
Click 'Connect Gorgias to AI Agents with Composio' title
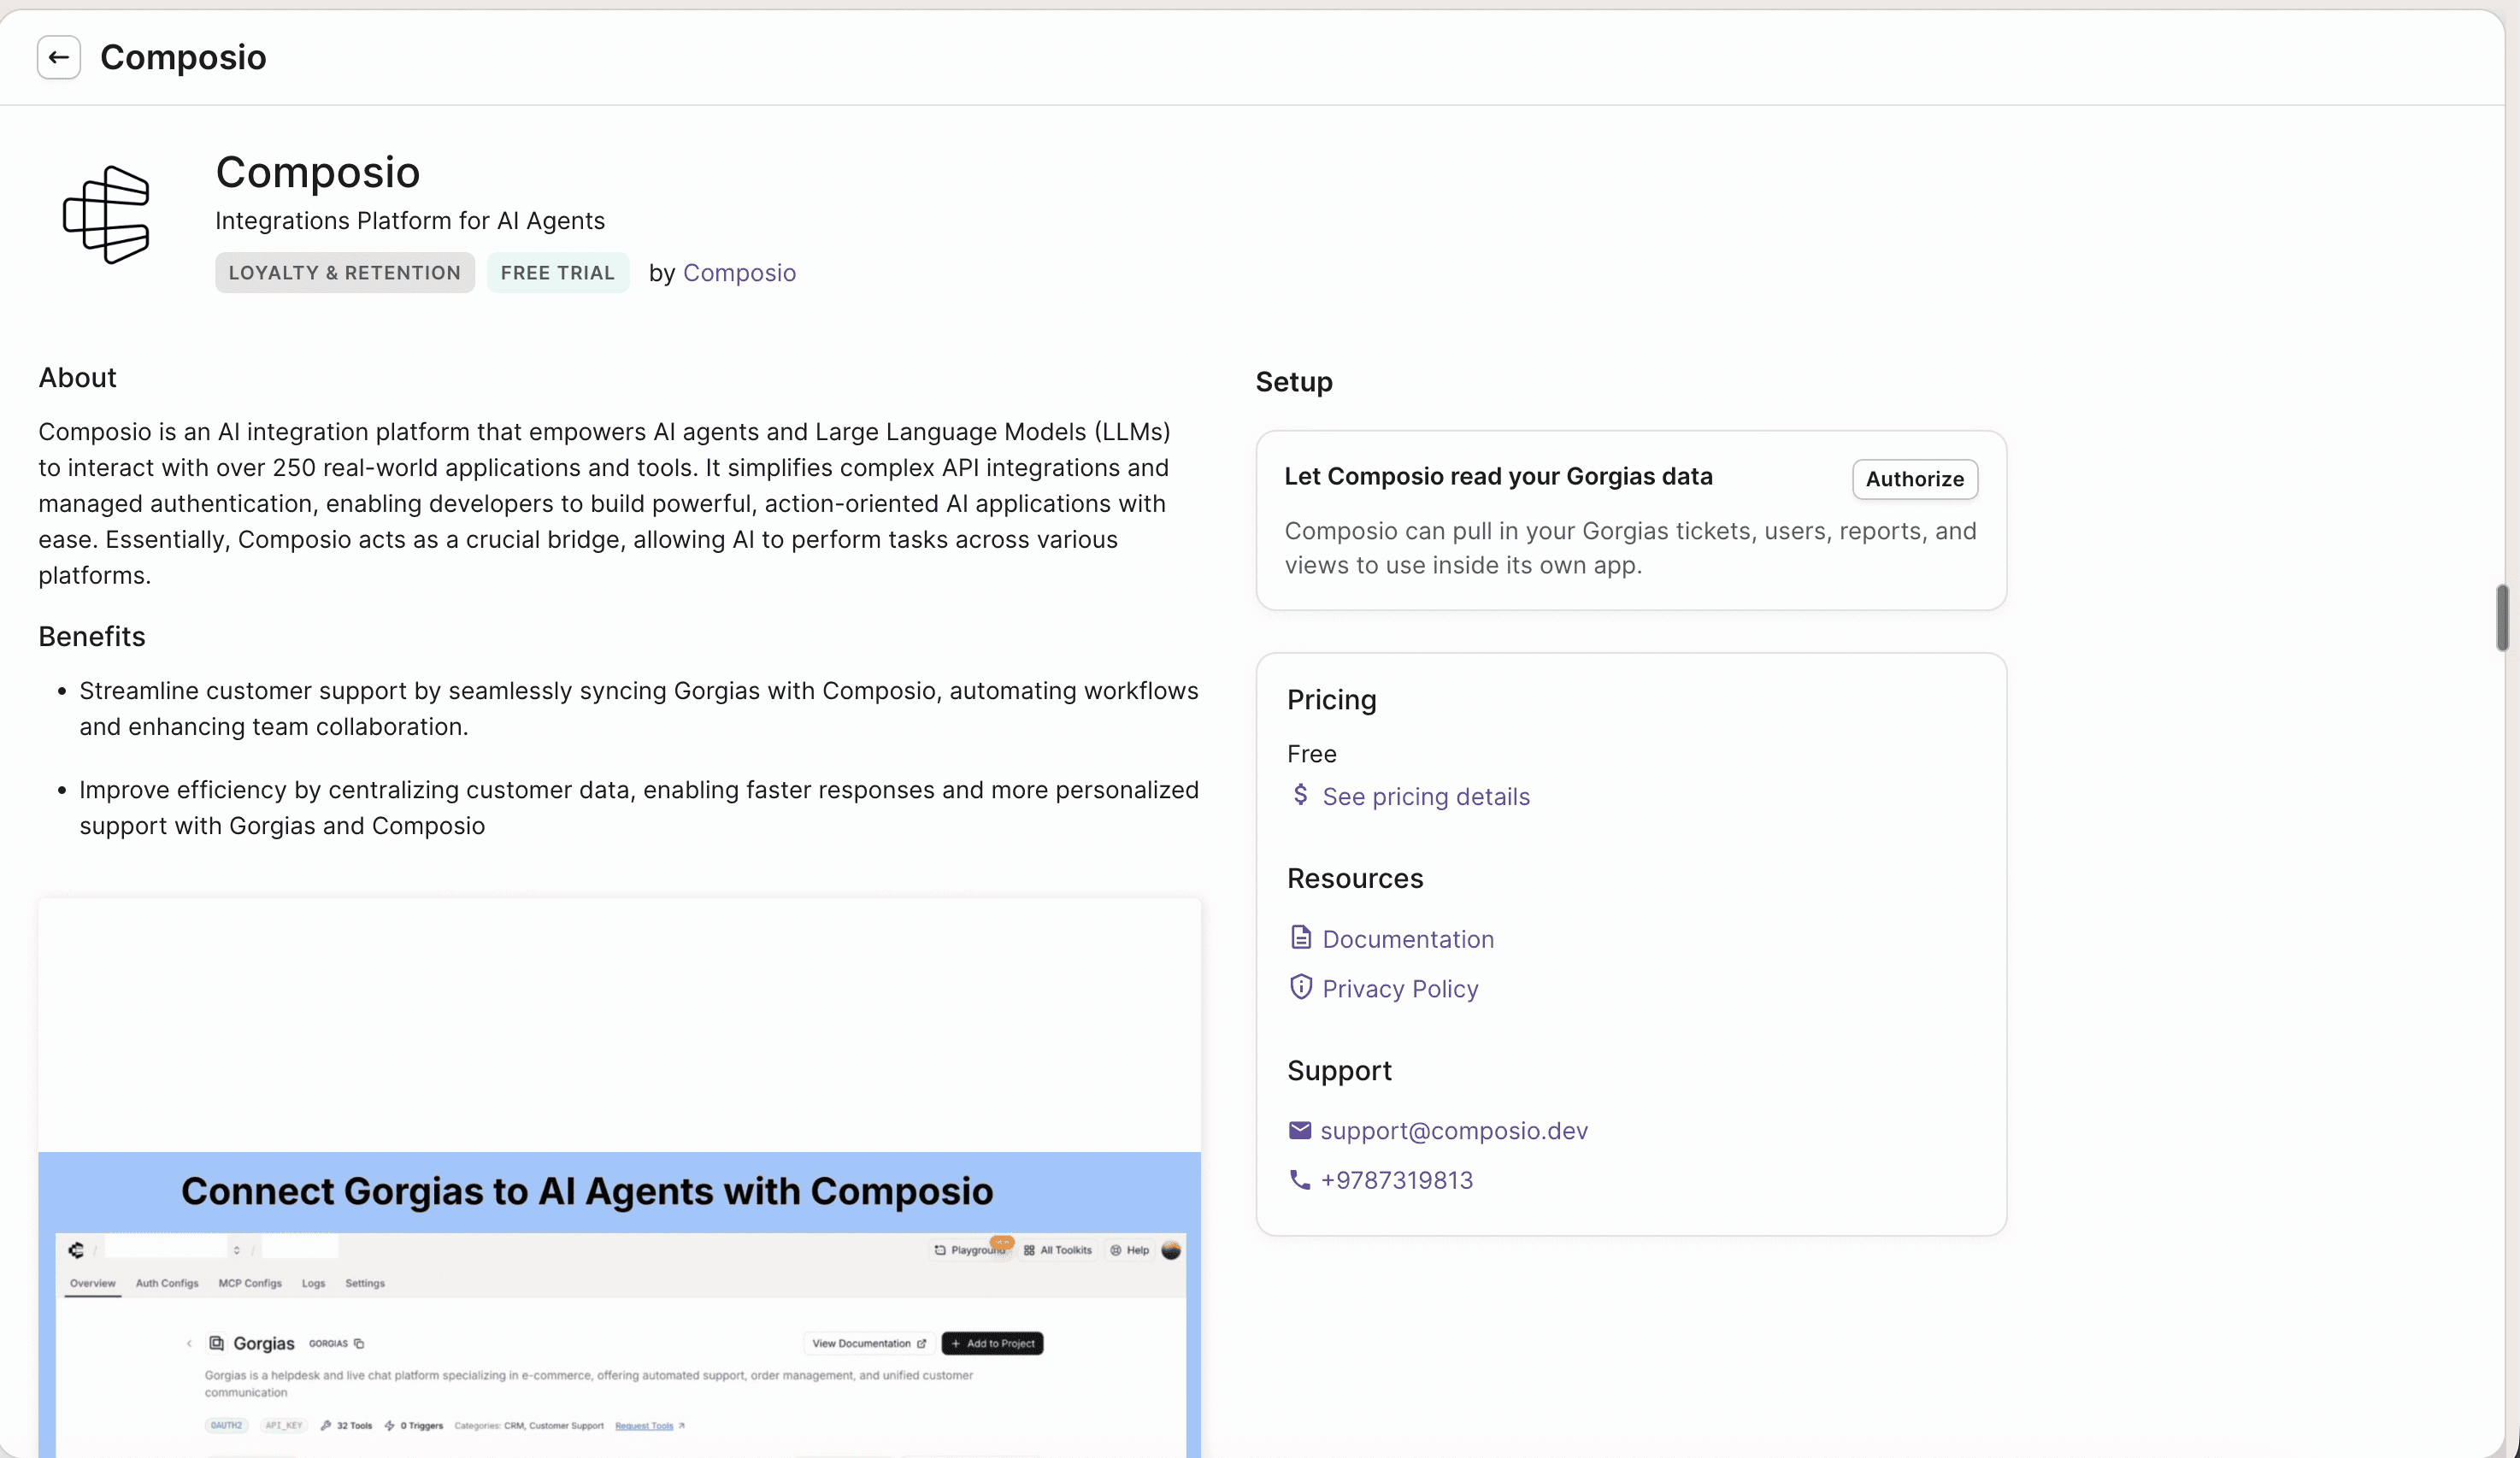pos(587,1192)
